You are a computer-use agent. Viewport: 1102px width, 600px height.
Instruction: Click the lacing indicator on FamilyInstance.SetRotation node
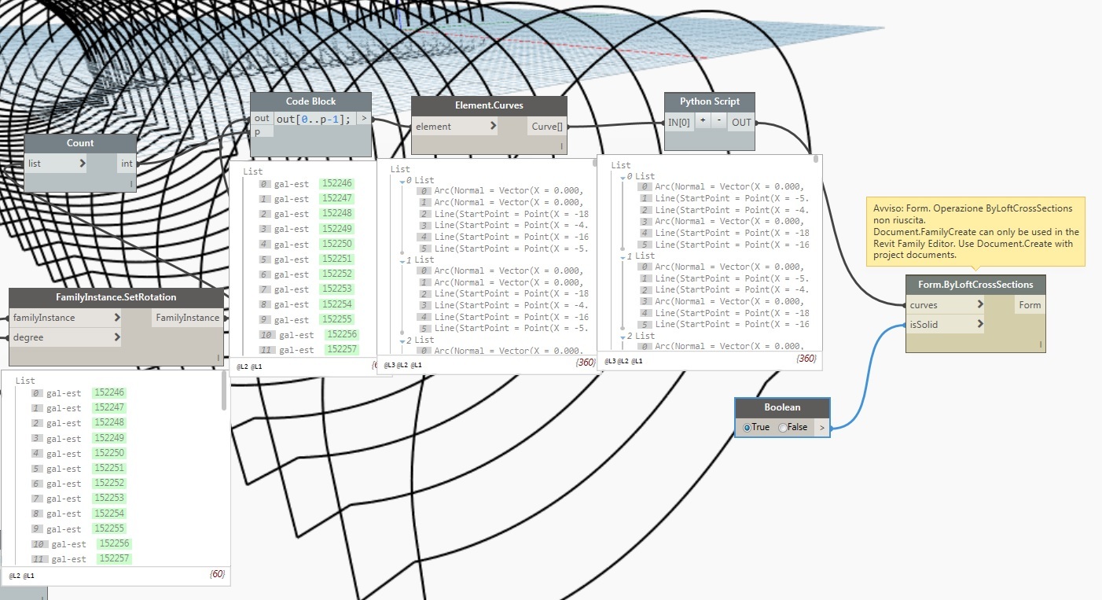click(218, 358)
